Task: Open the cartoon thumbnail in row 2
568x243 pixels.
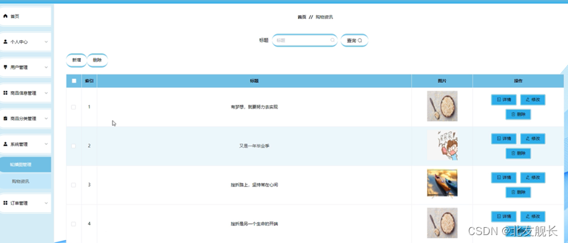Action: (x=442, y=146)
